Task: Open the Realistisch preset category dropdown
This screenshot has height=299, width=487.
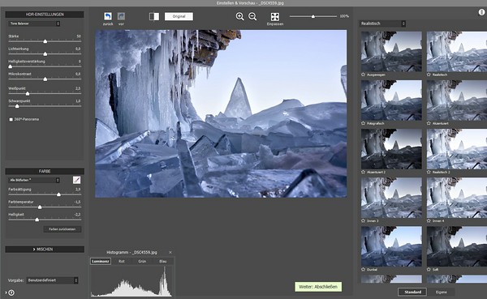Action: (382, 23)
